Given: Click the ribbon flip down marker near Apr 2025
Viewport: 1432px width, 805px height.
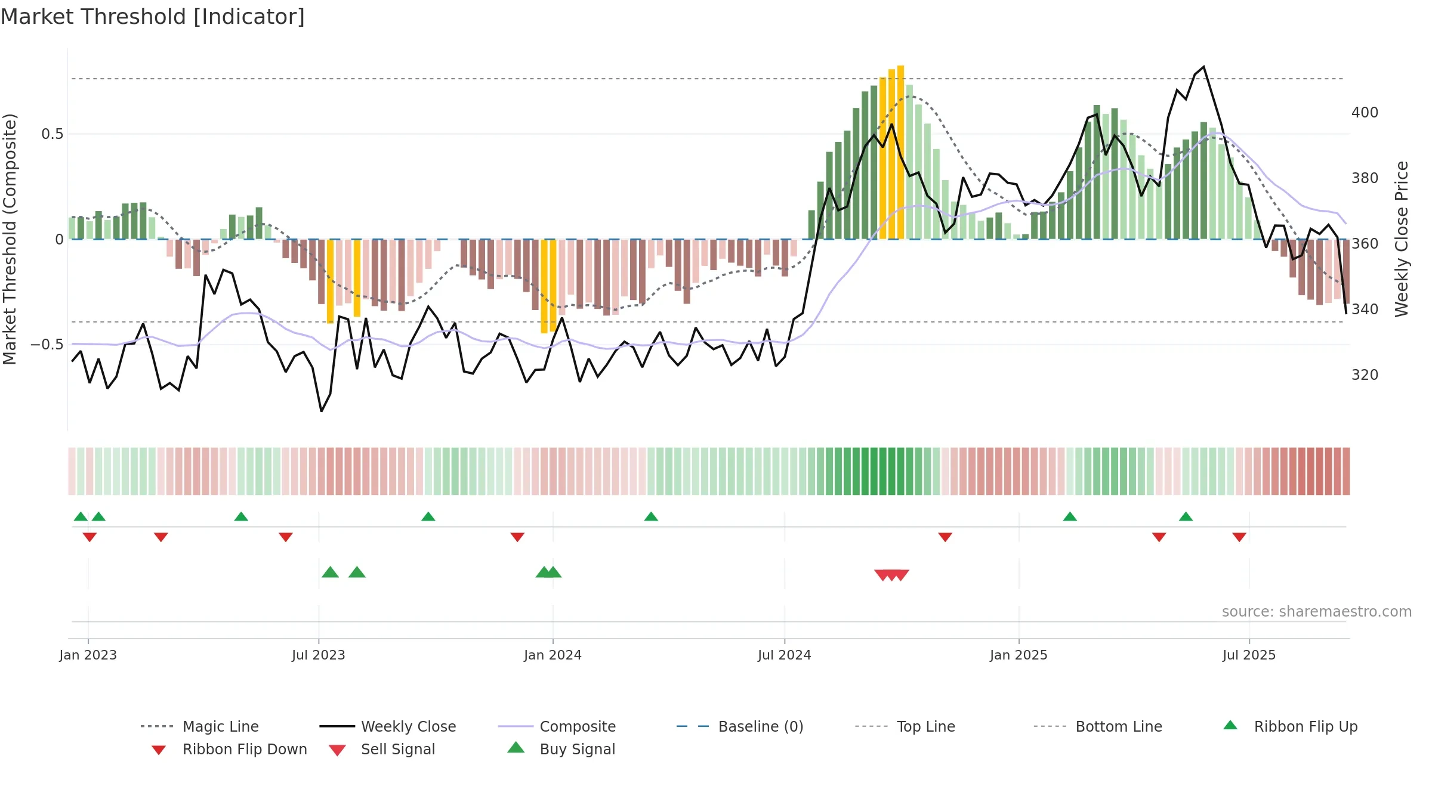Looking at the screenshot, I should pyautogui.click(x=1159, y=537).
